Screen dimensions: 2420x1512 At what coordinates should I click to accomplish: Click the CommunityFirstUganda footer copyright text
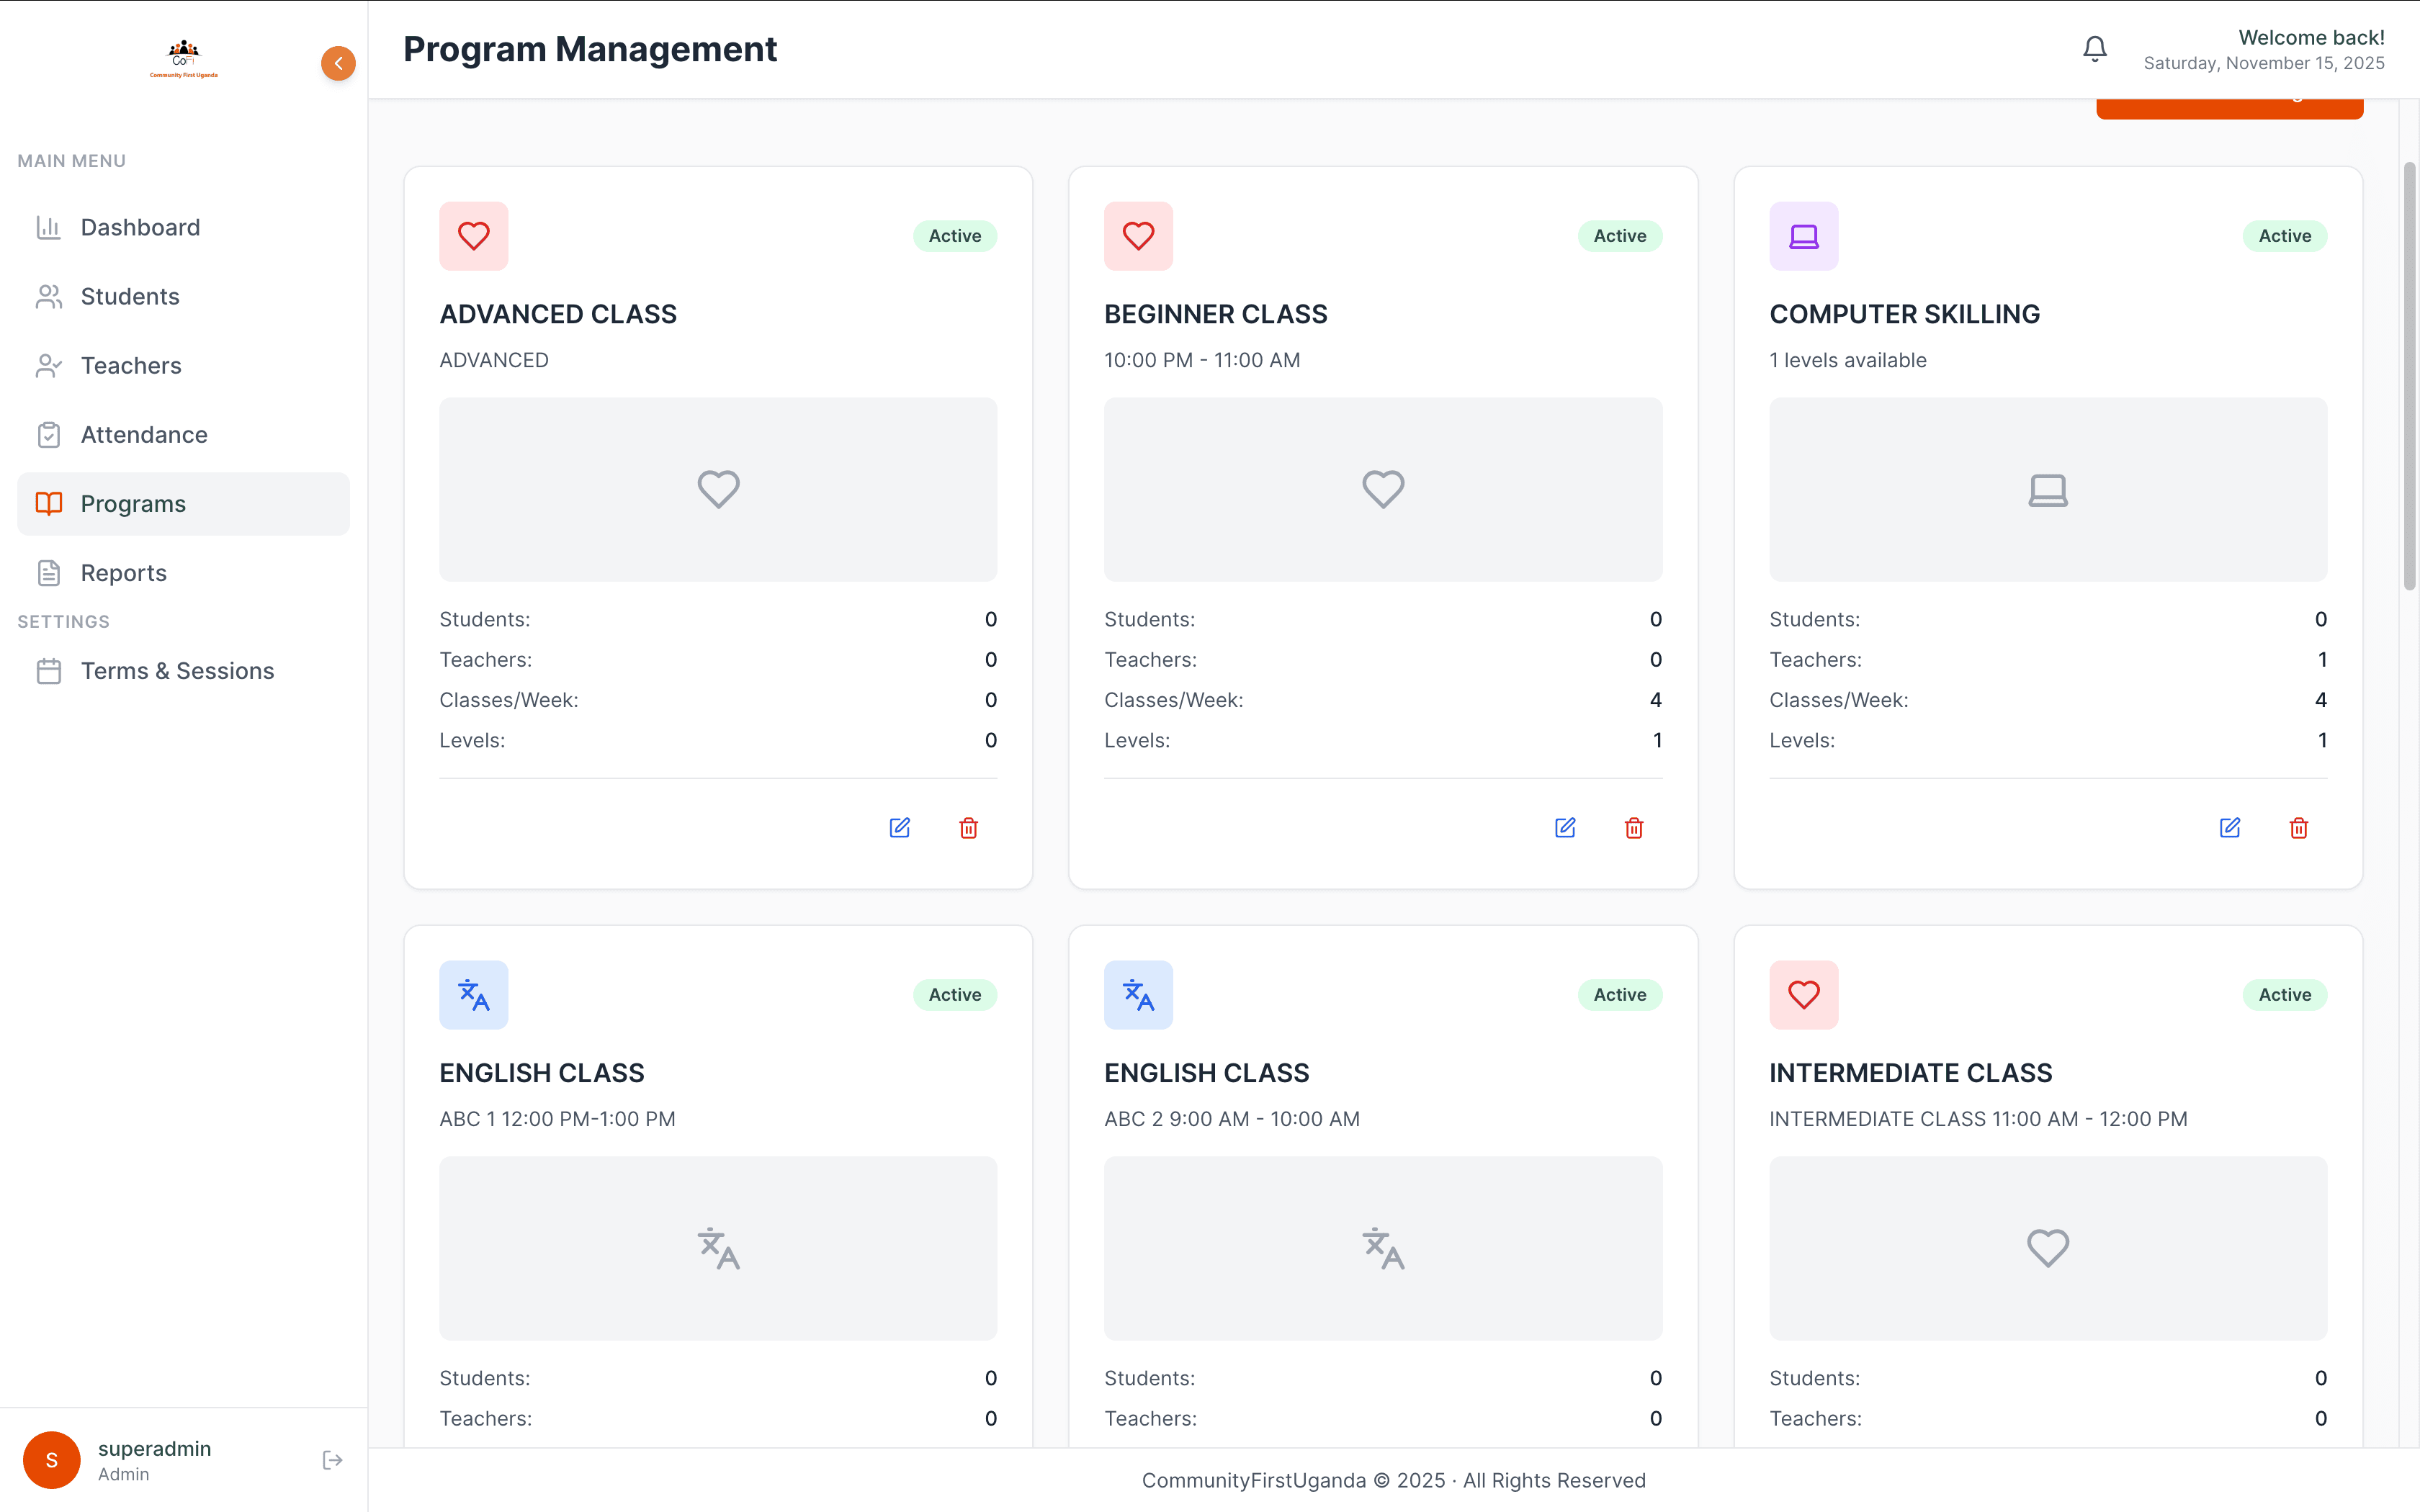(x=1394, y=1480)
